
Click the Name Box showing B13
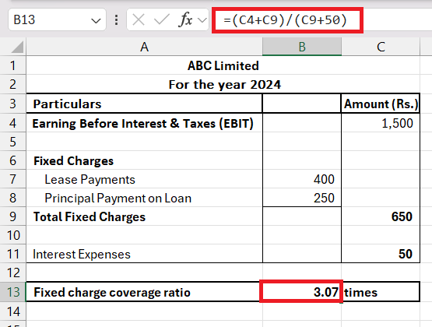[x=57, y=19]
